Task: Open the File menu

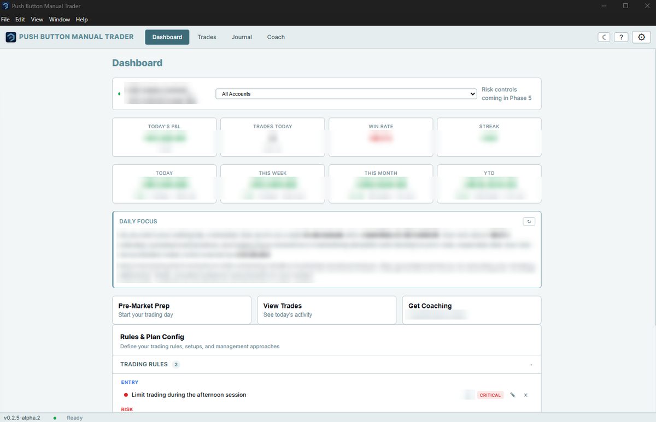Action: coord(5,19)
